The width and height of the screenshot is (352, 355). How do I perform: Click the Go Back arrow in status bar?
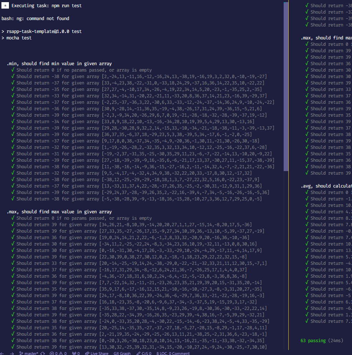(x=2, y=353)
